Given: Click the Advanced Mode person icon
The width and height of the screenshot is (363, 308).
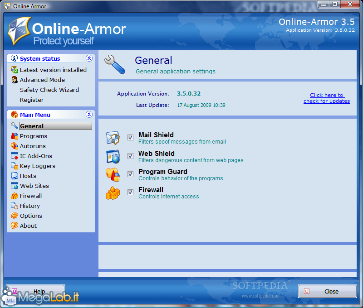Looking at the screenshot, I should click(15, 80).
